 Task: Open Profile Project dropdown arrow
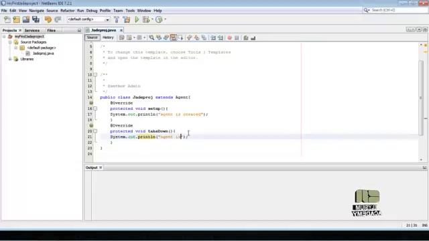pos(165,19)
